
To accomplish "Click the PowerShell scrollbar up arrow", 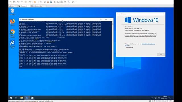I will click(x=113, y=22).
